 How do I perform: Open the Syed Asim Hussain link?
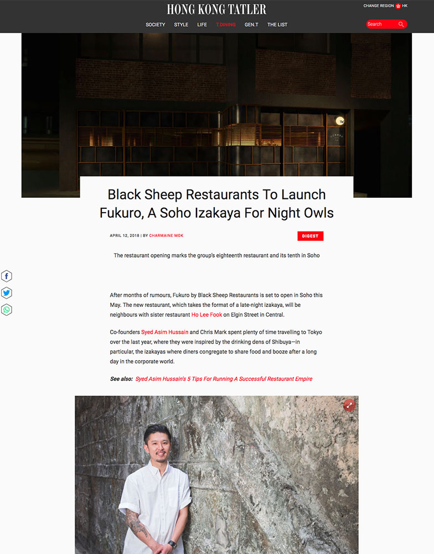(x=164, y=332)
